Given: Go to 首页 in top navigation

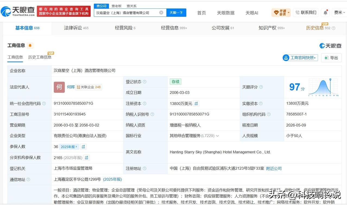Looking at the screenshot, I should [x=201, y=13].
